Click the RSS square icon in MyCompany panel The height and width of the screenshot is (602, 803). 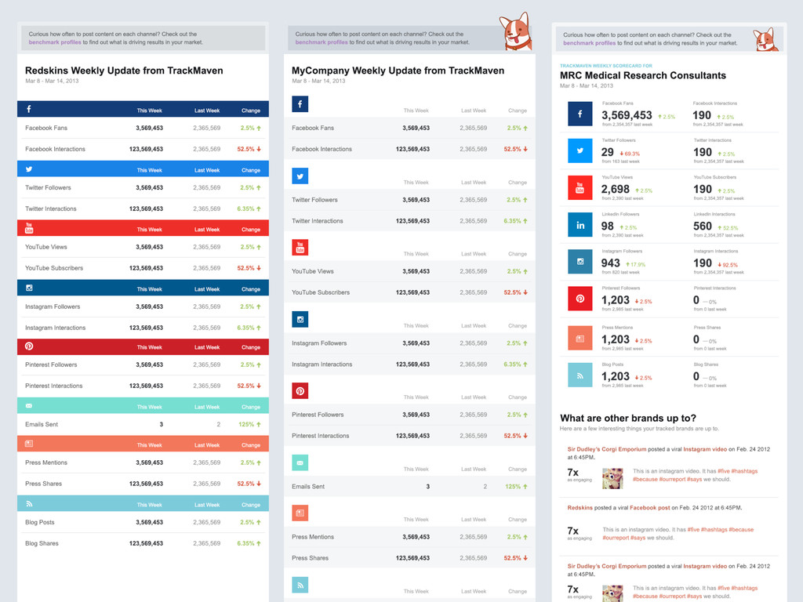click(x=300, y=585)
